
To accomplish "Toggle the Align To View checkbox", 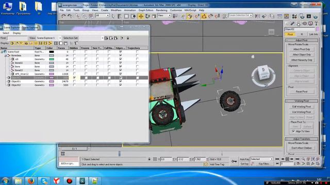I will point(293,132).
